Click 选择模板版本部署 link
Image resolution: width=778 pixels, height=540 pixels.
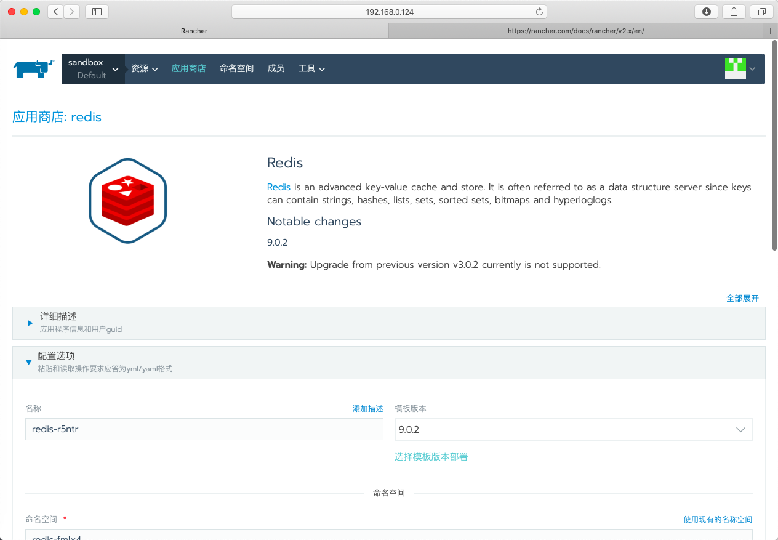click(431, 457)
